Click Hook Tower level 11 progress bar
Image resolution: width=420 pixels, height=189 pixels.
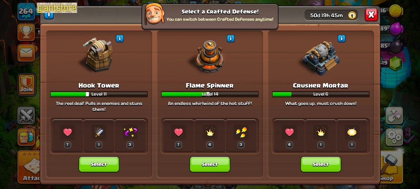coord(99,94)
